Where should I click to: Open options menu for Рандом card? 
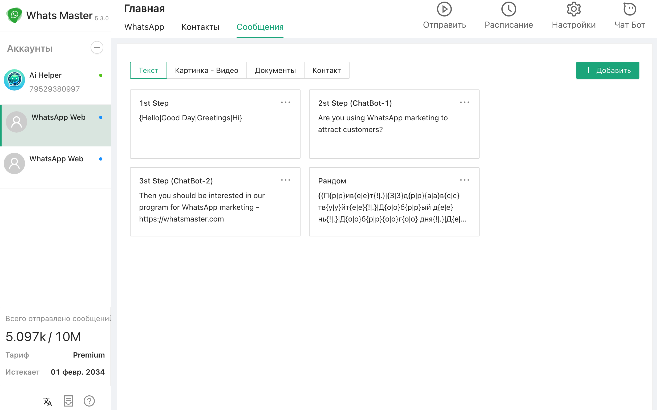point(464,180)
